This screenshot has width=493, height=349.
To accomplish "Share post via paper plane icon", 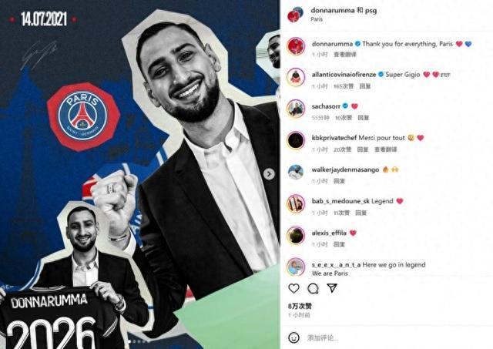I will point(332,288).
